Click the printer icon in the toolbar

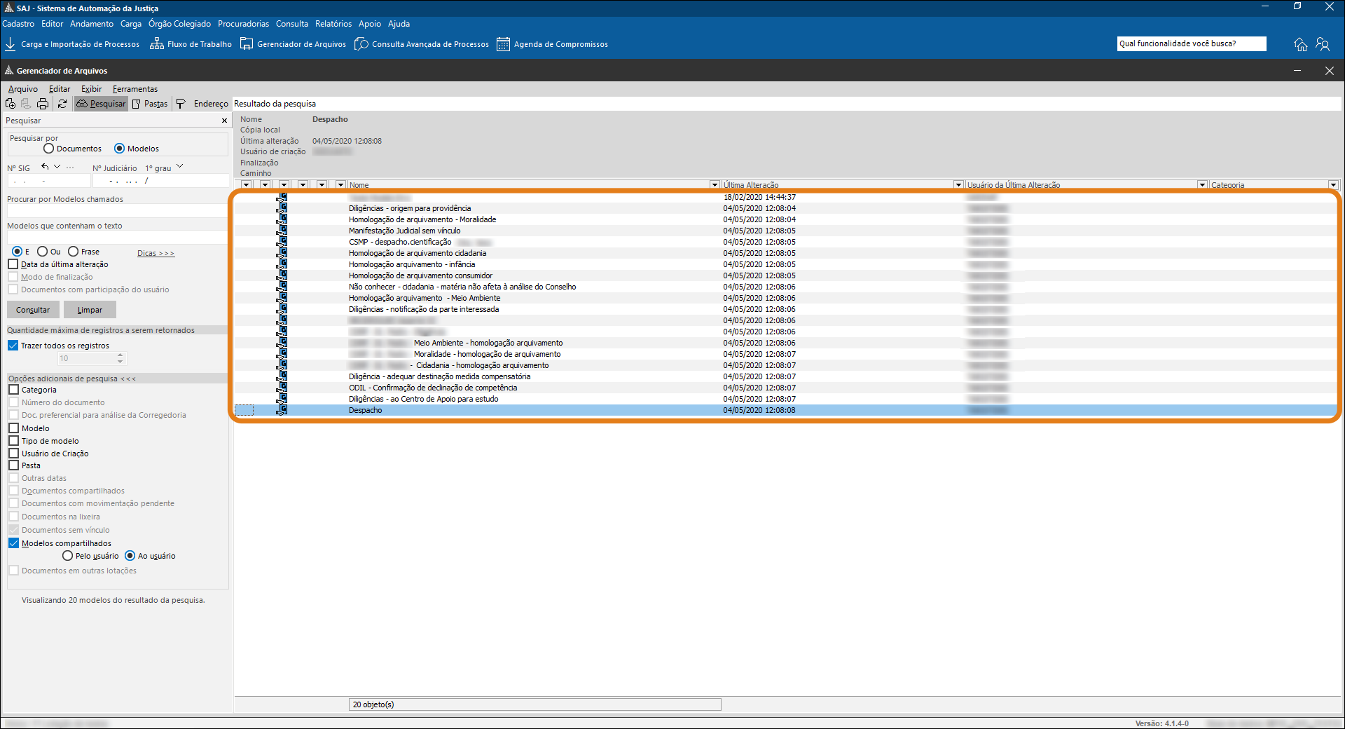point(43,104)
